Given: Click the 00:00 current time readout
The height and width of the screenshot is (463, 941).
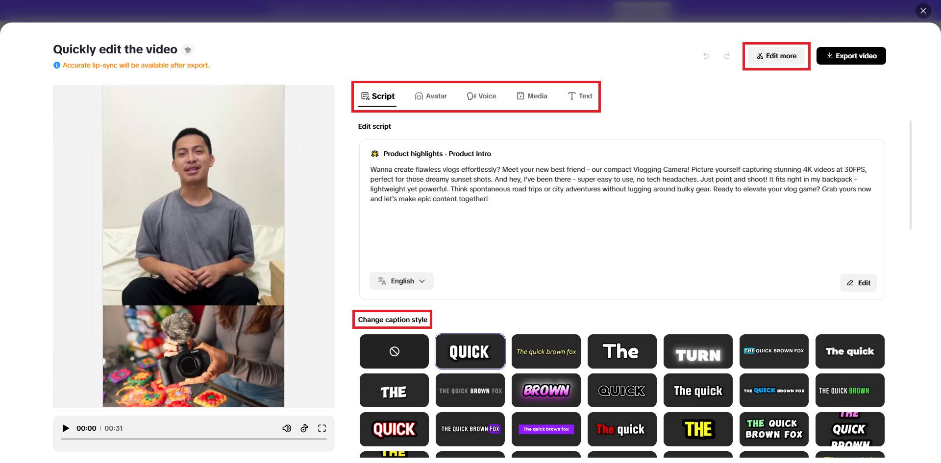Looking at the screenshot, I should coord(86,428).
